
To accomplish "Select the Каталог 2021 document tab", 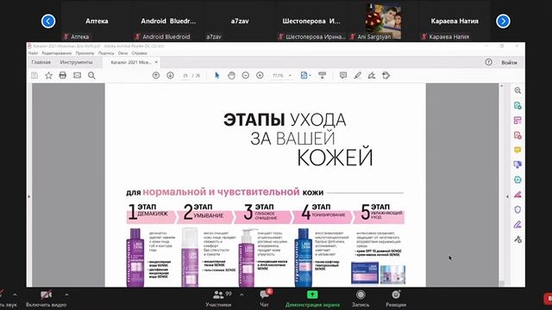I will click(x=131, y=62).
